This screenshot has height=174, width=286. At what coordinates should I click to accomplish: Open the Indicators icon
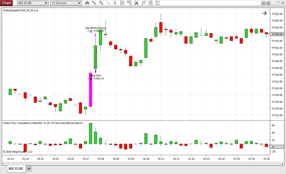point(144,3)
